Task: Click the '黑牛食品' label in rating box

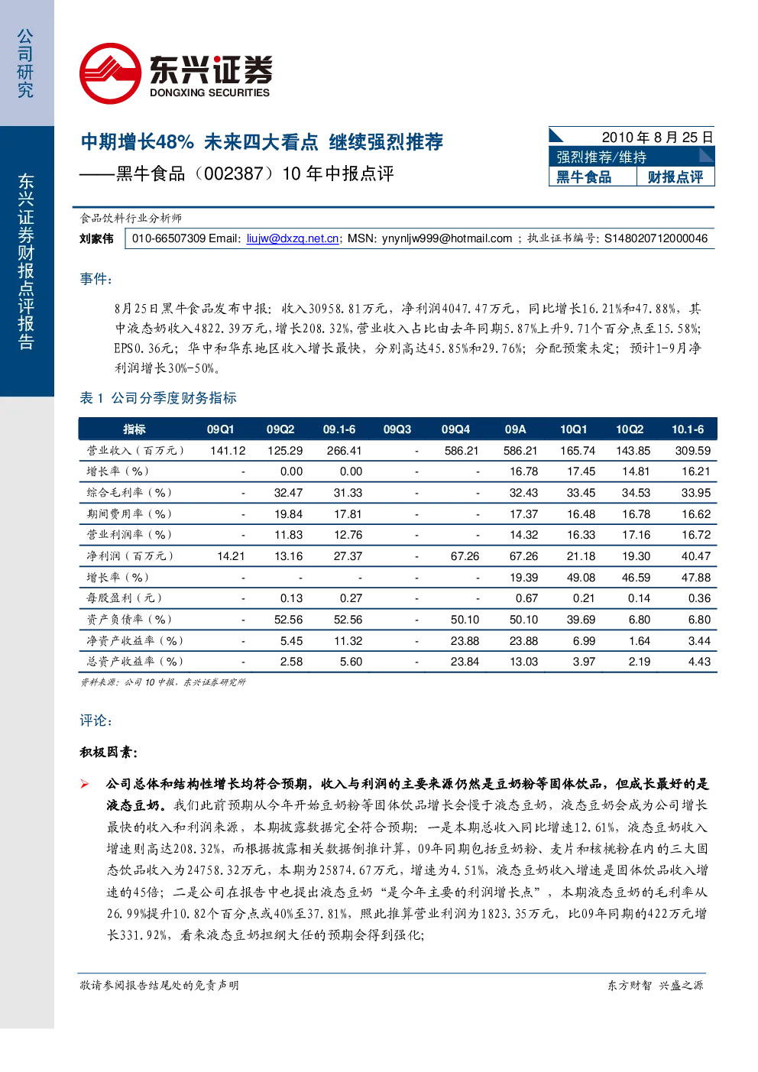Action: (x=584, y=177)
